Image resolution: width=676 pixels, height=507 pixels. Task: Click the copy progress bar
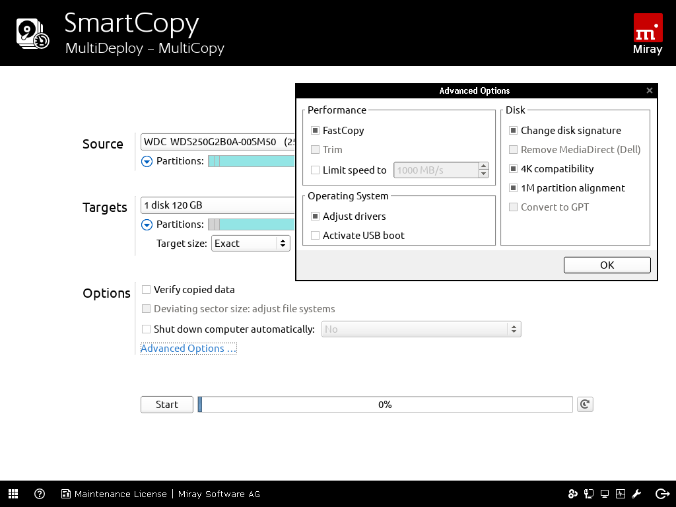tap(385, 405)
